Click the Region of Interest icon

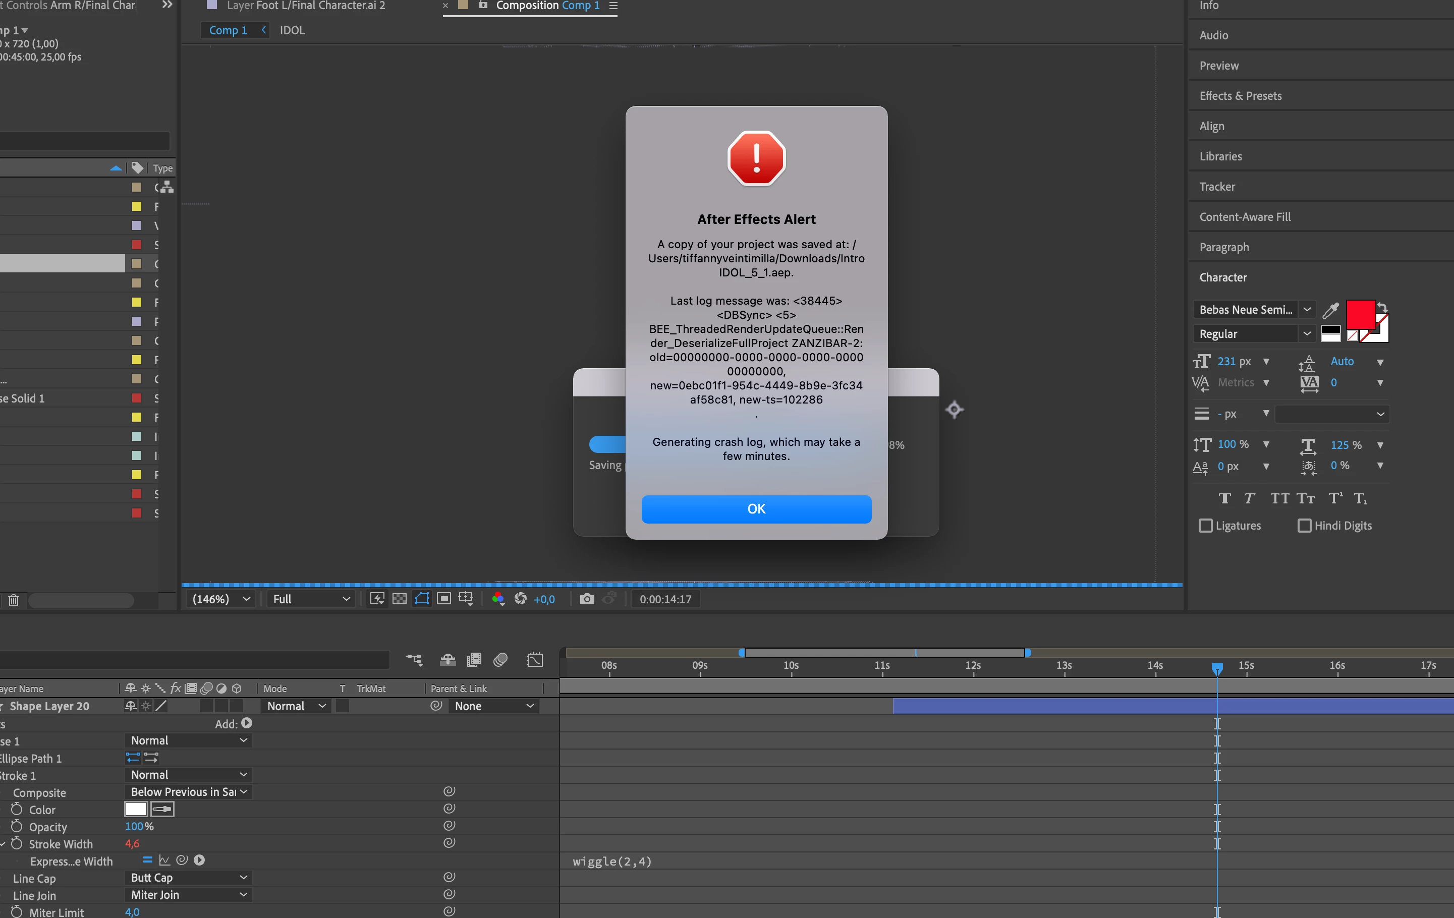pos(444,599)
